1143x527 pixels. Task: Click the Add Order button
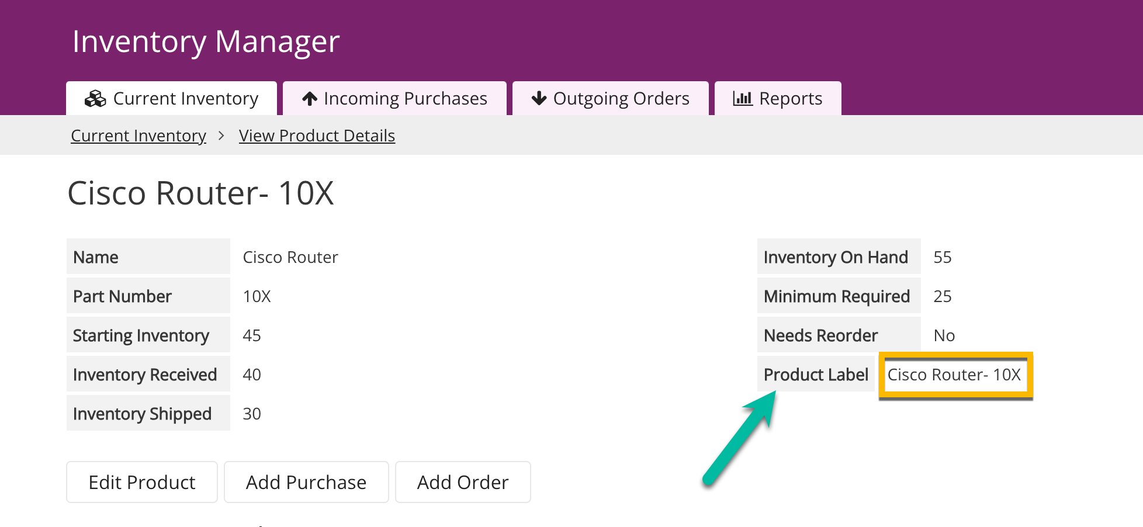[x=463, y=482]
